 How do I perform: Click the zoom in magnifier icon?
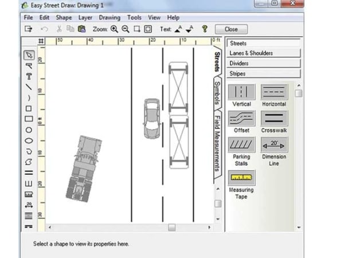click(115, 29)
